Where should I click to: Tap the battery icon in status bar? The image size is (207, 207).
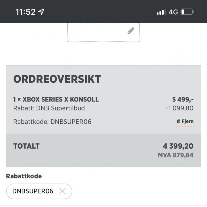[187, 12]
